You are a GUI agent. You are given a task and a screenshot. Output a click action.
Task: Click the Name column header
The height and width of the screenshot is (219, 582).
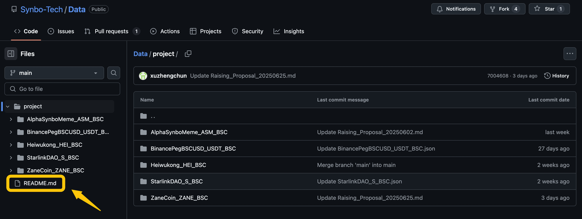(147, 100)
